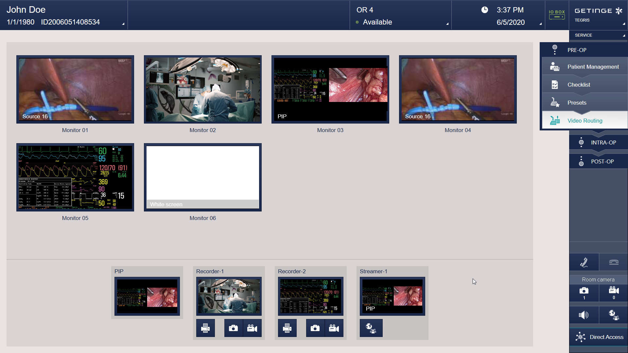Open the SERVICE menu
This screenshot has width=628, height=353.
(598, 35)
